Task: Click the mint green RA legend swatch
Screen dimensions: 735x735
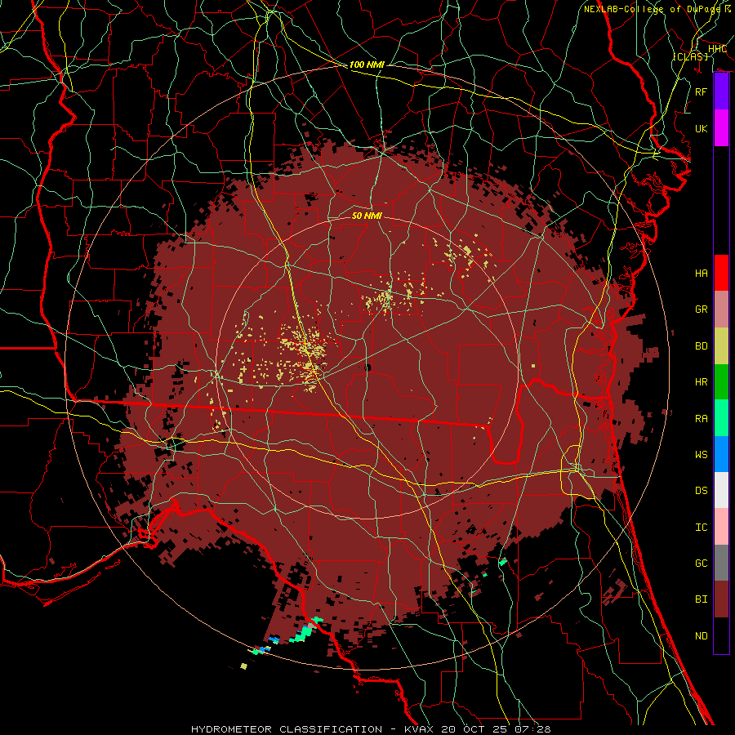Action: (x=721, y=418)
